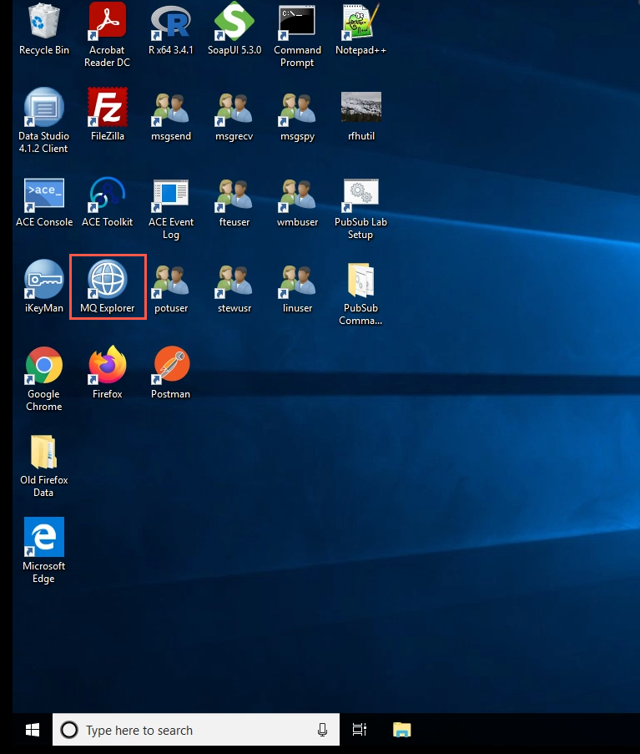Launch Notepad++ desktop shortcut
Screen dimensions: 640x754
(x=360, y=29)
